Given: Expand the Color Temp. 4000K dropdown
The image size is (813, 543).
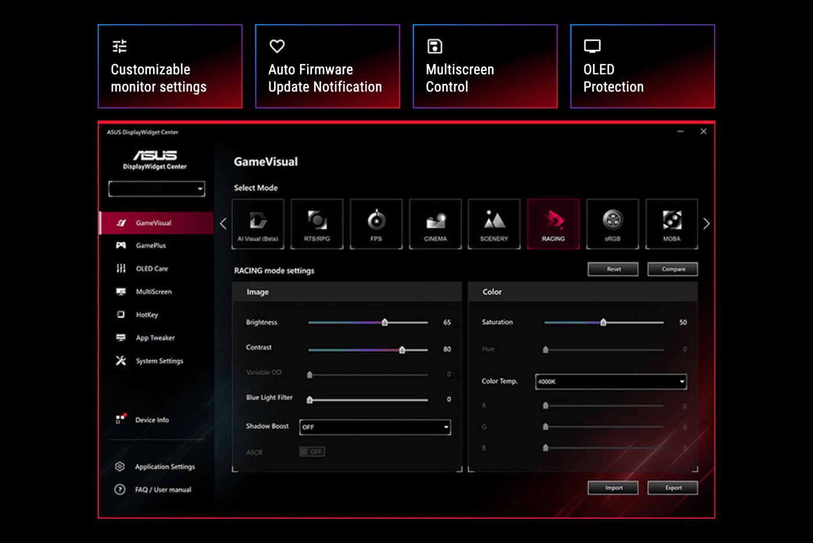Looking at the screenshot, I should point(611,381).
